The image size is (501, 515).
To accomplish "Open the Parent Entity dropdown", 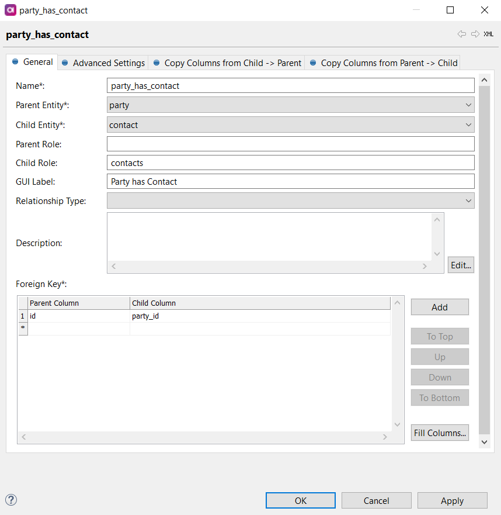I will pos(468,105).
